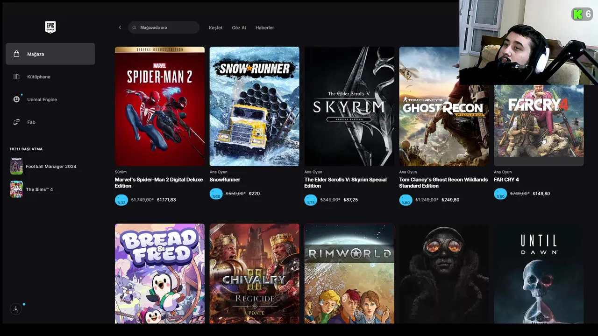Image resolution: width=598 pixels, height=336 pixels.
Task: Click the FAR CRY 4 title
Action: click(x=506, y=180)
